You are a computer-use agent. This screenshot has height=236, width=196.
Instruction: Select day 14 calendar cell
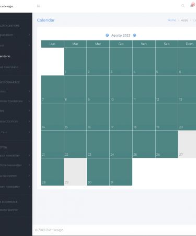tap(52, 116)
